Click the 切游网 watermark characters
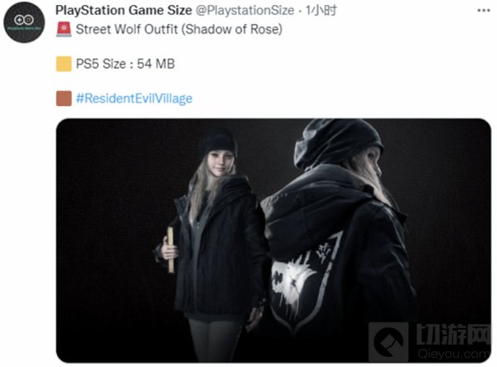This screenshot has width=497, height=367. coord(452,335)
